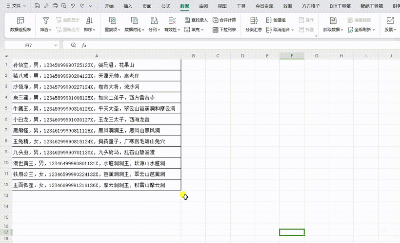Select column F header
Screen dimensions: 400x243
coord(292,56)
